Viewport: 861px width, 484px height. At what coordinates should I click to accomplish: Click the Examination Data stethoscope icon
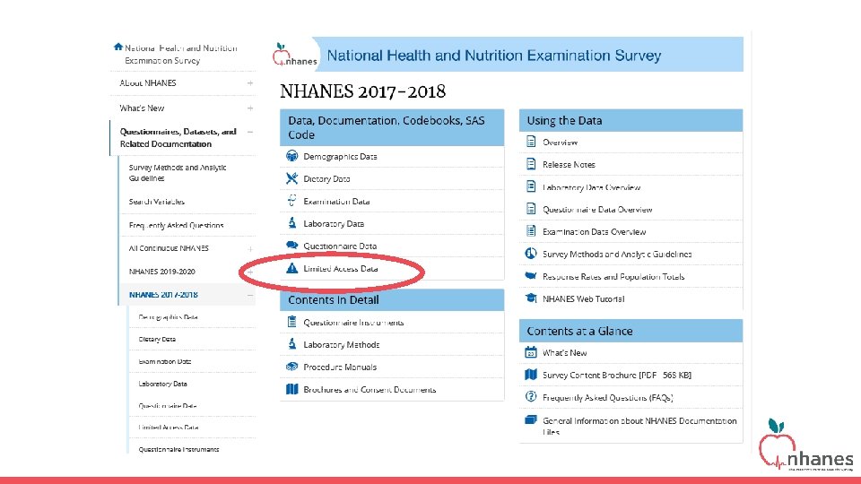tap(292, 201)
